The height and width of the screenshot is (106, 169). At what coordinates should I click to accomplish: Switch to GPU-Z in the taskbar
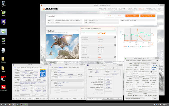click(26, 105)
